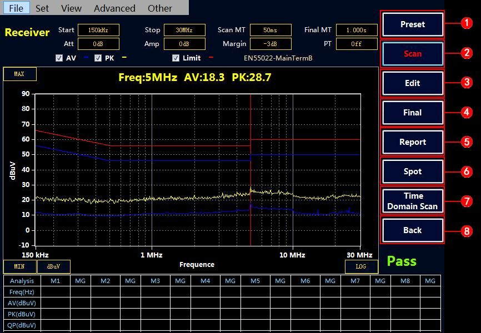Generate a report with Report button
Viewport: 481px width, 333px height.
(x=412, y=142)
